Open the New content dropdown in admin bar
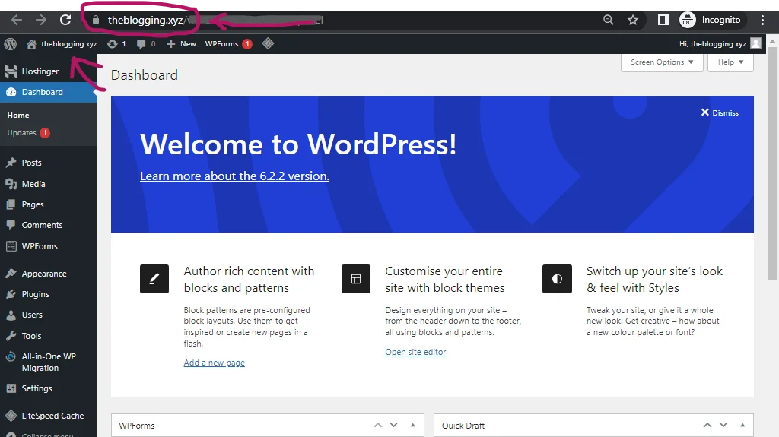The image size is (779, 437). coord(181,44)
